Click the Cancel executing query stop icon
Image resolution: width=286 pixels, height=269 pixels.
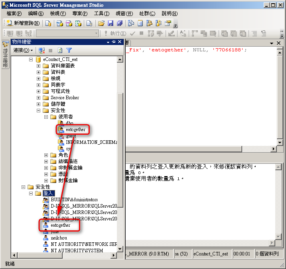pyautogui.click(x=141, y=33)
